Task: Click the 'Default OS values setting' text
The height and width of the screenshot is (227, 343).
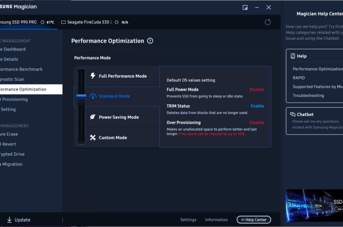Action: click(x=191, y=80)
